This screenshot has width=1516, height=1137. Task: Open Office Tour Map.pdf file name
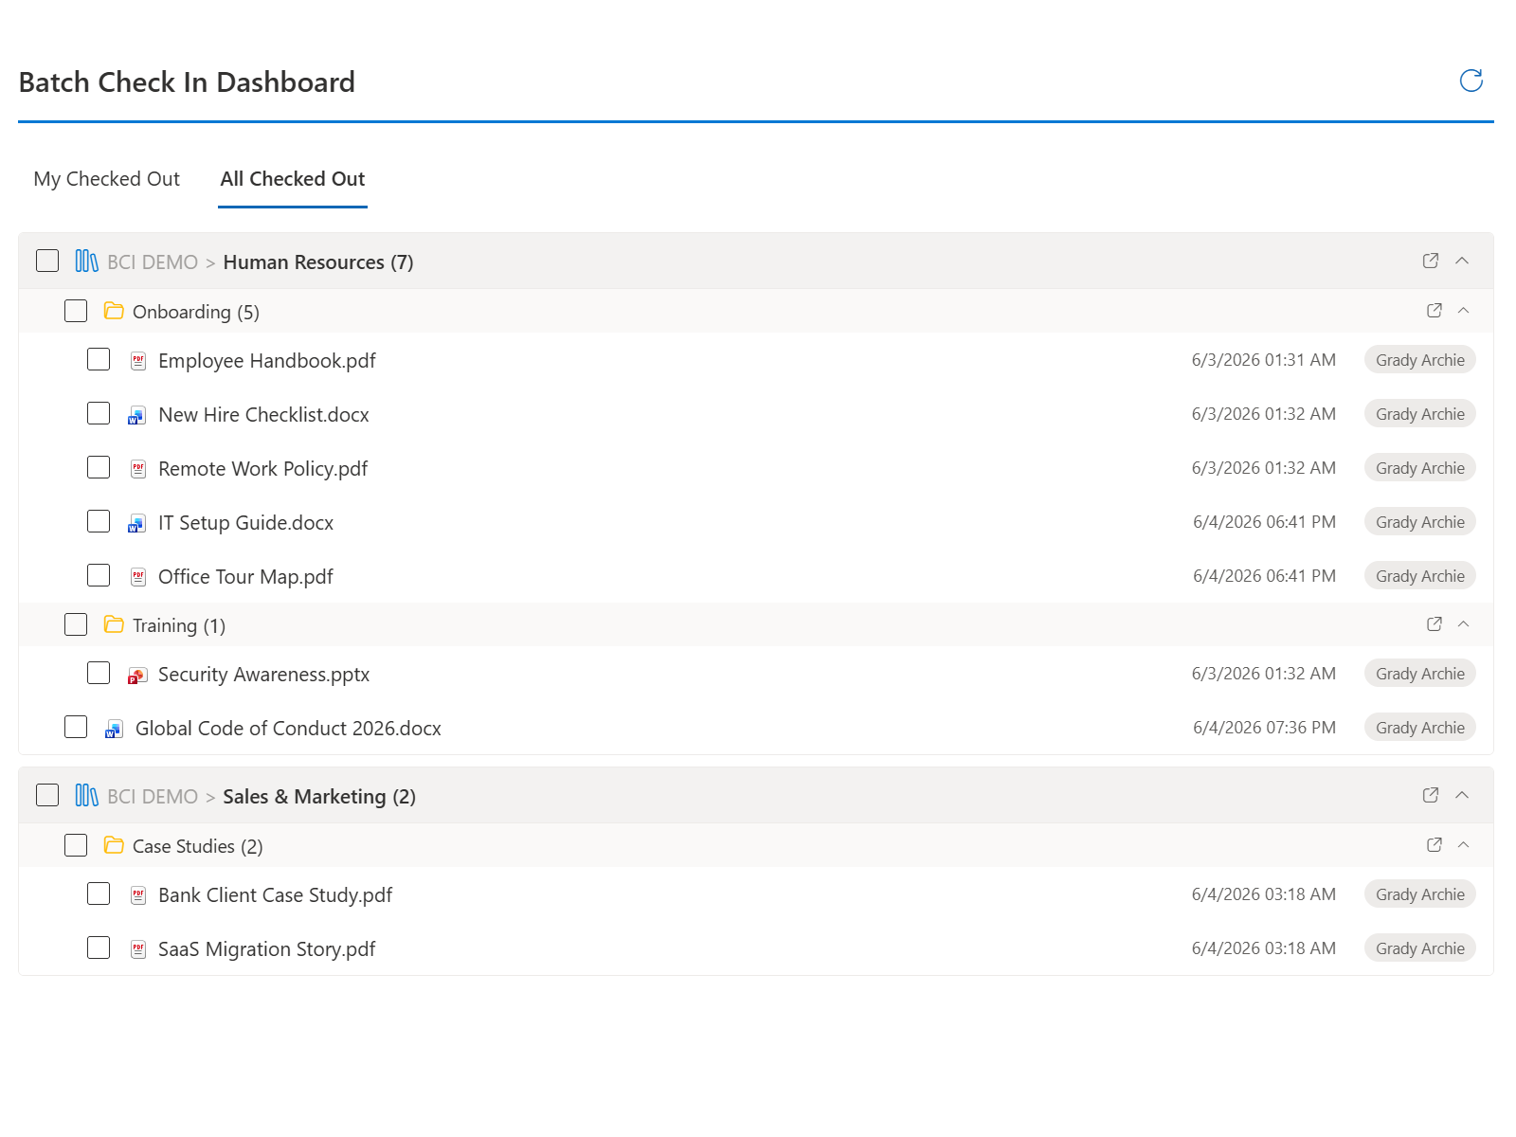pyautogui.click(x=245, y=577)
